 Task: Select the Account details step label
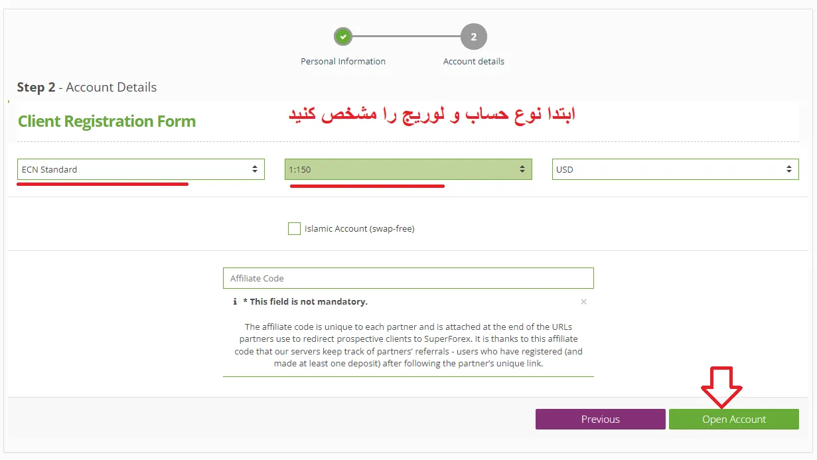pyautogui.click(x=473, y=61)
